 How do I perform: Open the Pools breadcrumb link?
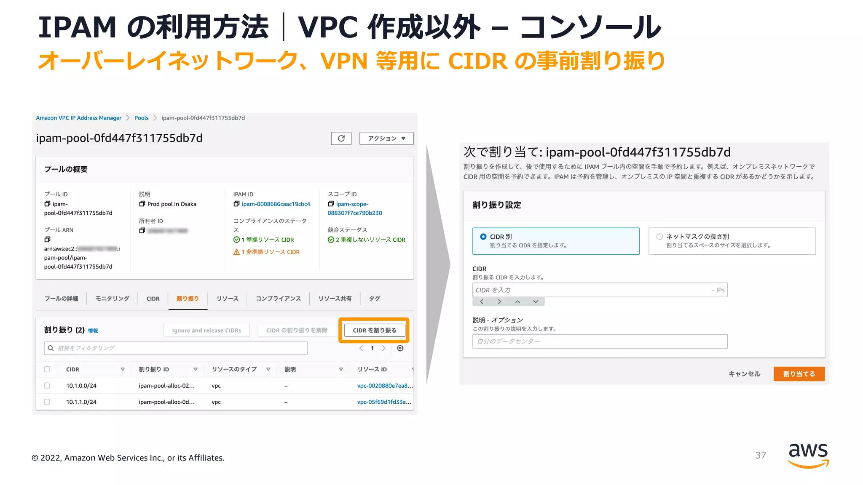[141, 118]
